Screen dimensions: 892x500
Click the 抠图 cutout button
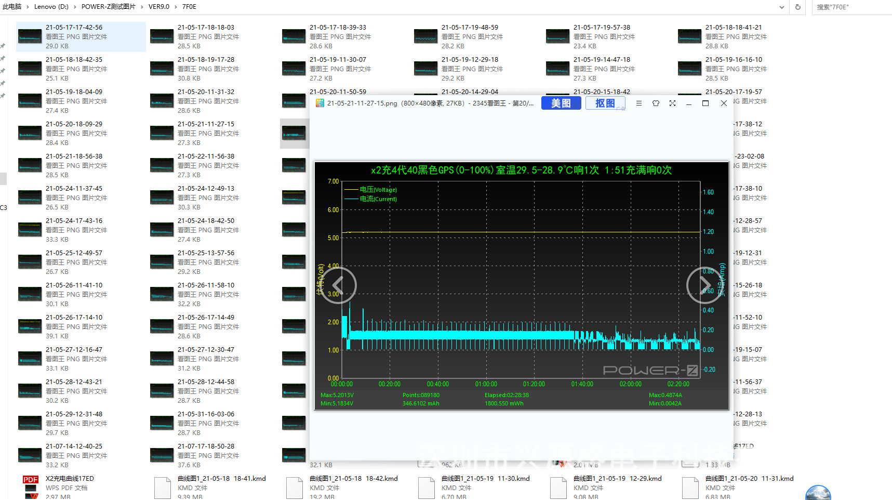[605, 103]
